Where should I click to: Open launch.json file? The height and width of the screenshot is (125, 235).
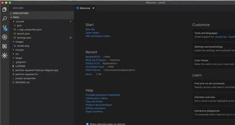(41, 34)
